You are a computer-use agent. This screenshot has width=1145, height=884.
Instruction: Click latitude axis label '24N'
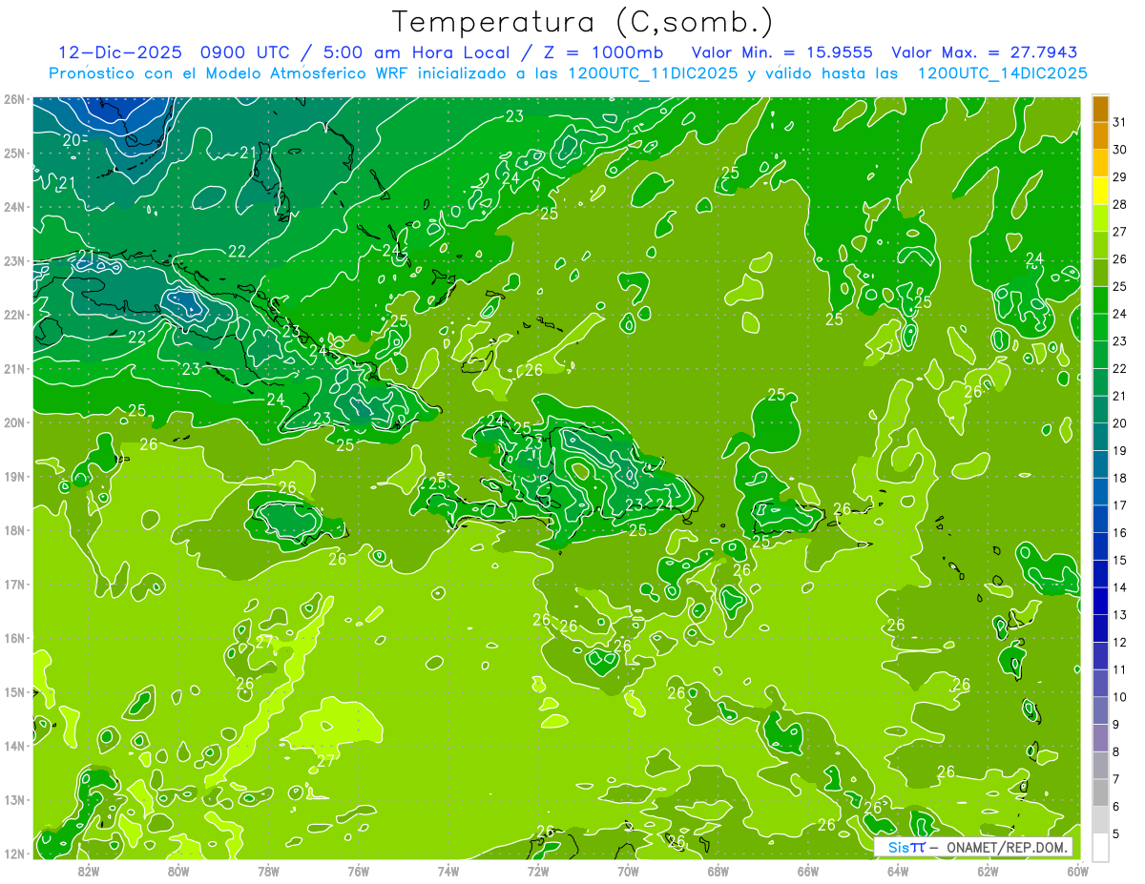pyautogui.click(x=13, y=207)
